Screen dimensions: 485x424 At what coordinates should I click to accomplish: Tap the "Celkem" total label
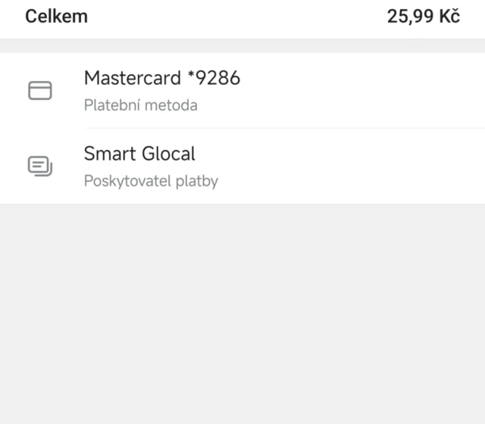click(57, 17)
